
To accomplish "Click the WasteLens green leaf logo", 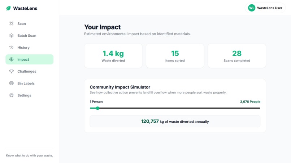I will 8,8.
